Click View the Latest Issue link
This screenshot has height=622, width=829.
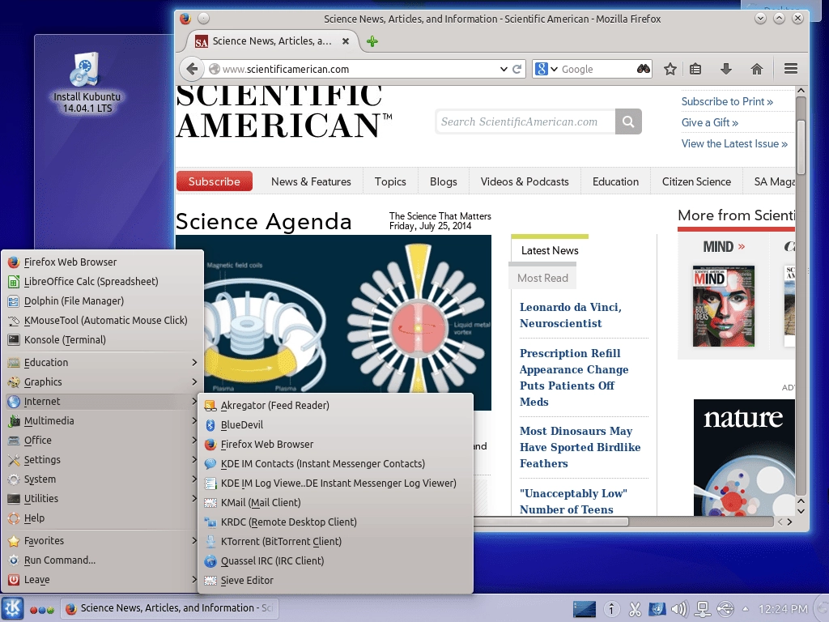(x=734, y=144)
